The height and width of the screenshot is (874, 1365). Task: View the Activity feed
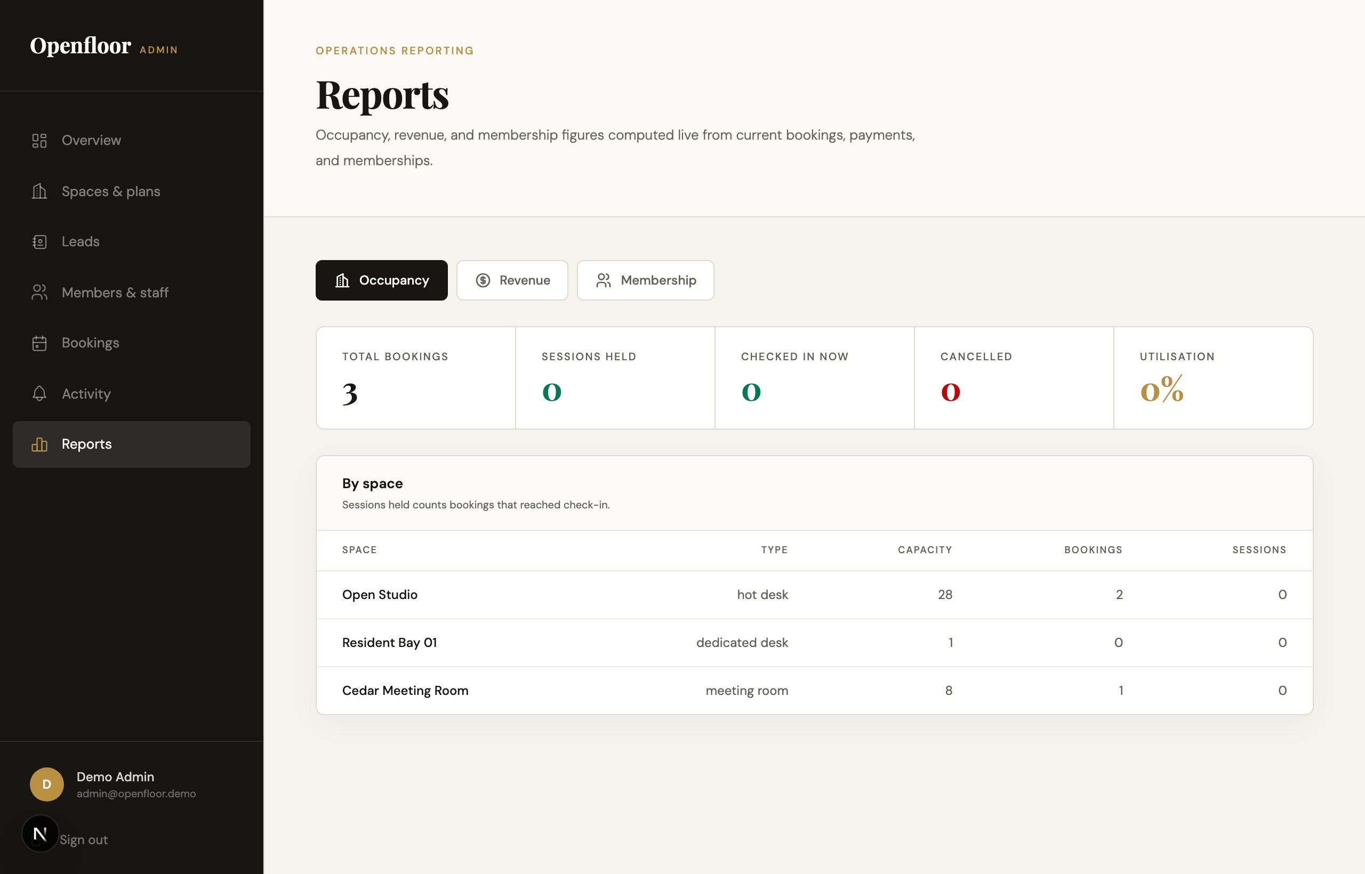pyautogui.click(x=131, y=393)
